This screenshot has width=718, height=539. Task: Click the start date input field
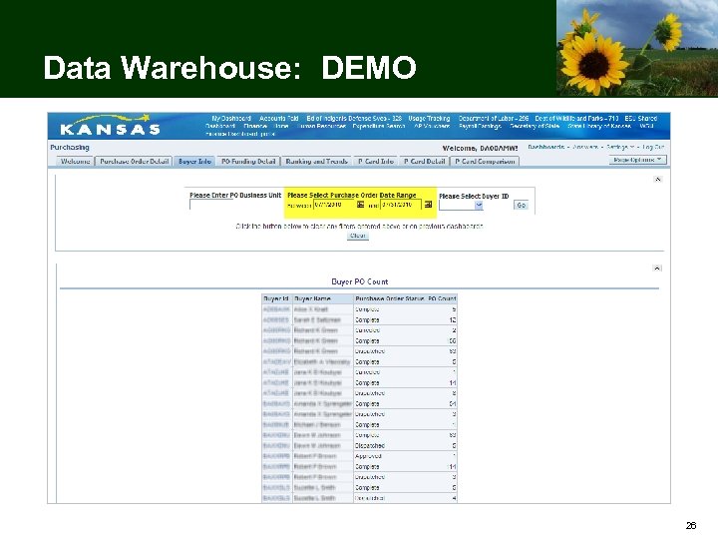tap(334, 205)
